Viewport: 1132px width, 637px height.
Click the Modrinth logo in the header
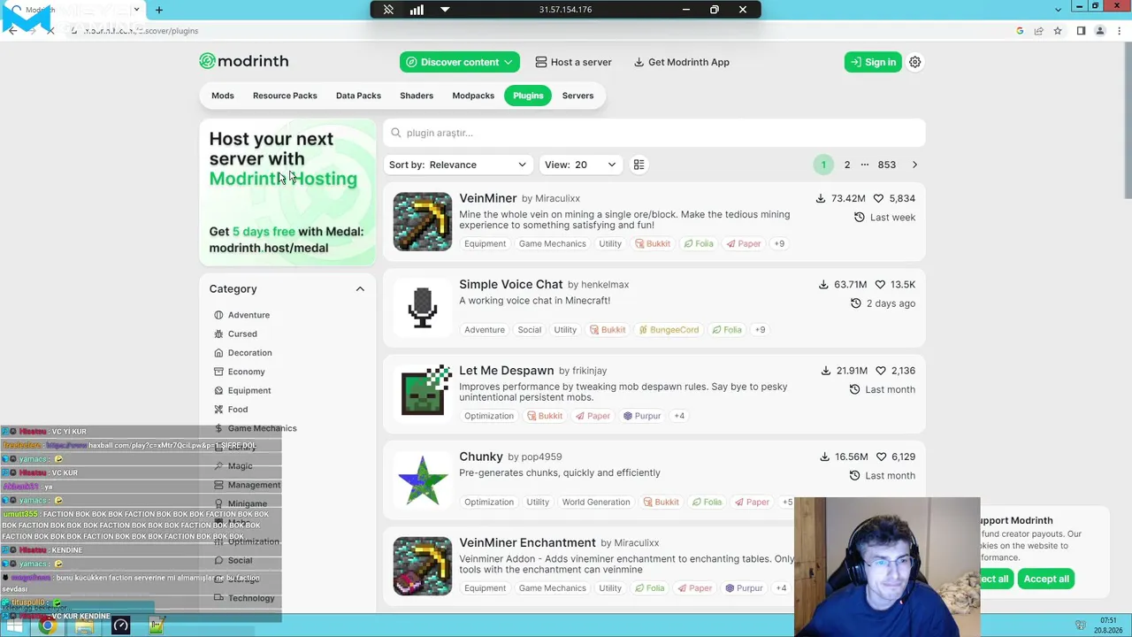click(x=244, y=61)
